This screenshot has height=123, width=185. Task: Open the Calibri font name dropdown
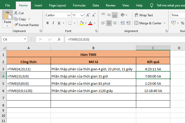click(69, 15)
